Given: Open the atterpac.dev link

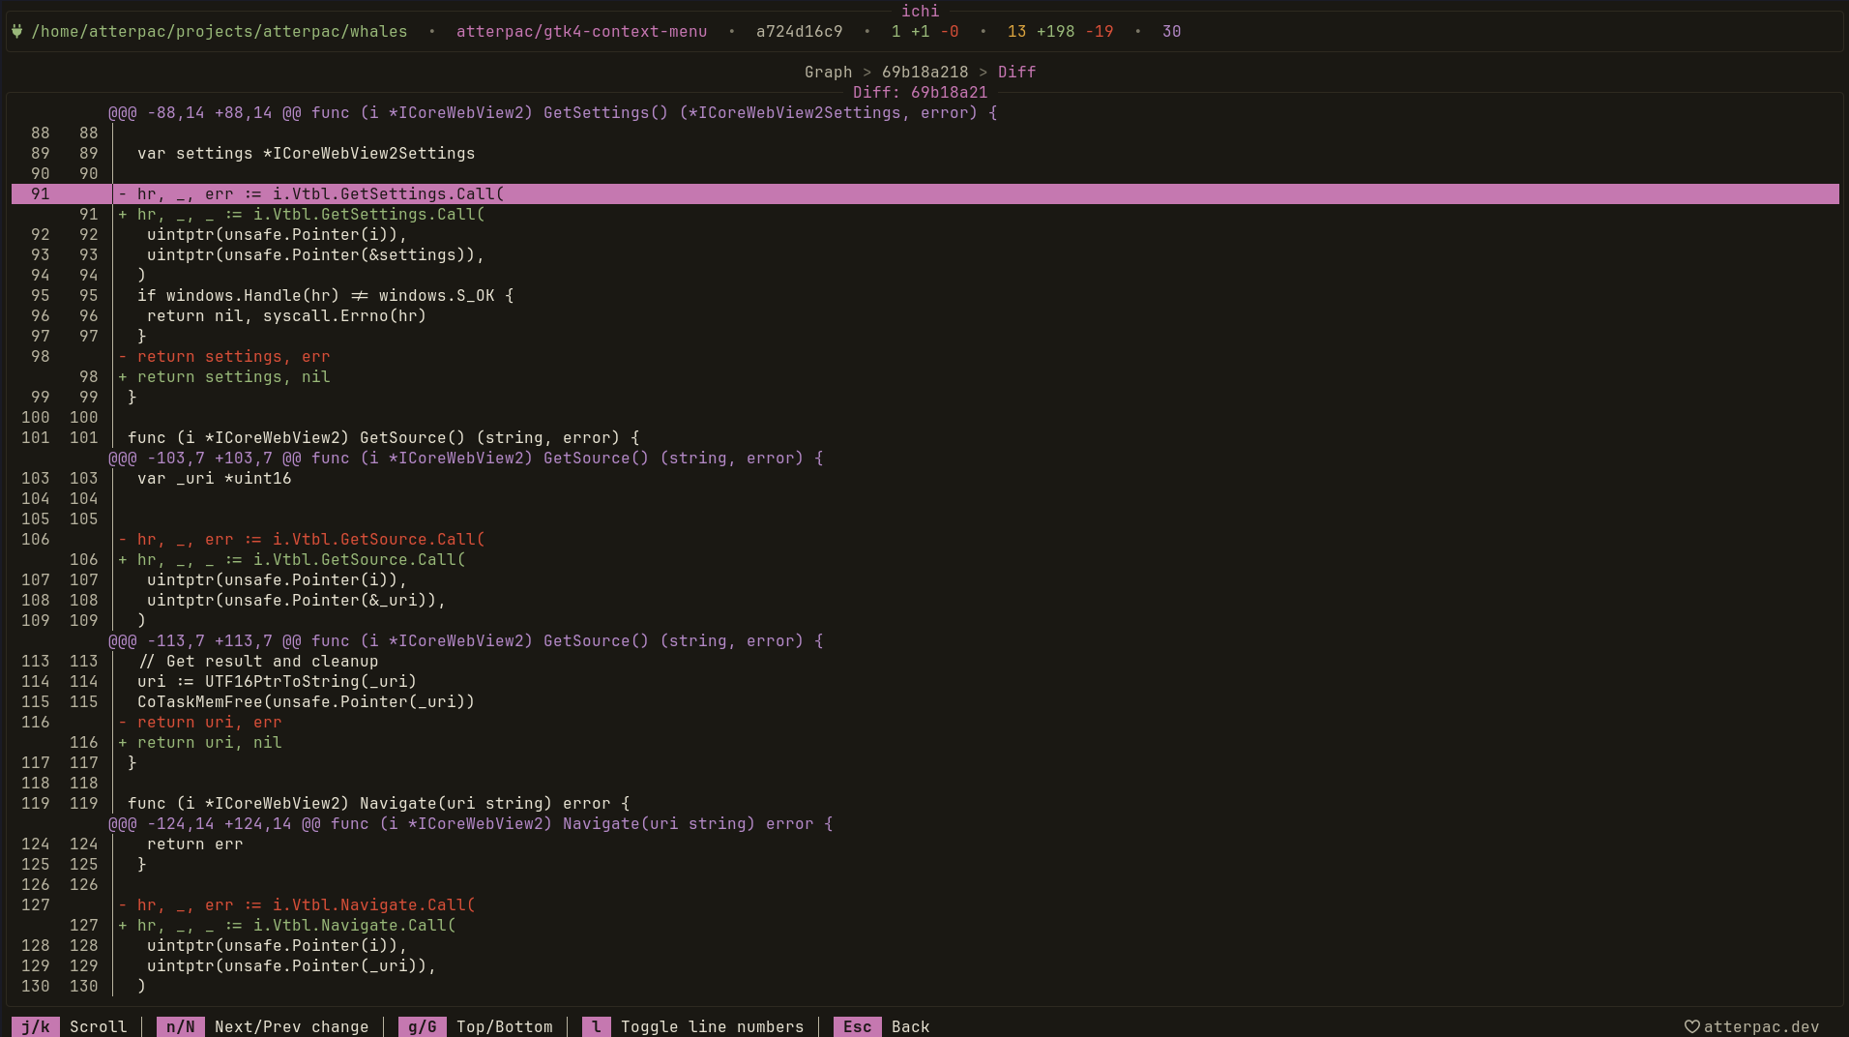Looking at the screenshot, I should point(1761,1026).
